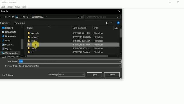Select the javaR folder icon
This screenshot has height=104, width=184.
pos(29,48)
